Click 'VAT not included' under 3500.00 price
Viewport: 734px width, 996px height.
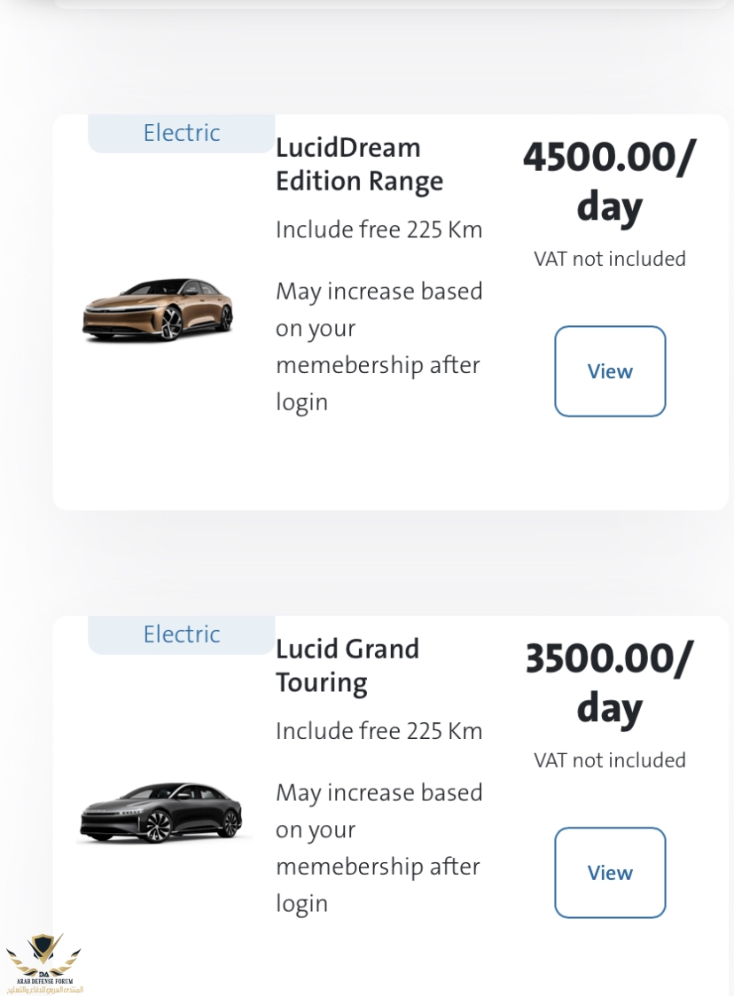[x=610, y=760]
